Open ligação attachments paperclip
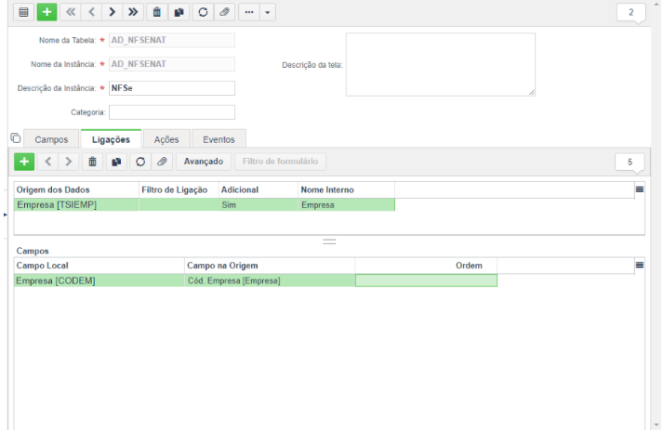 pos(162,162)
